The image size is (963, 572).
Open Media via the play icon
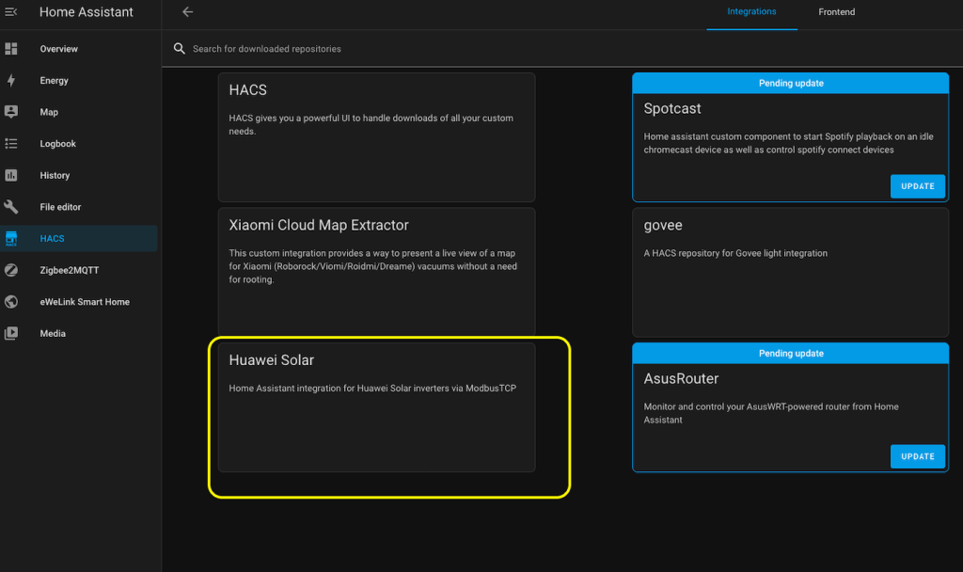click(x=11, y=333)
